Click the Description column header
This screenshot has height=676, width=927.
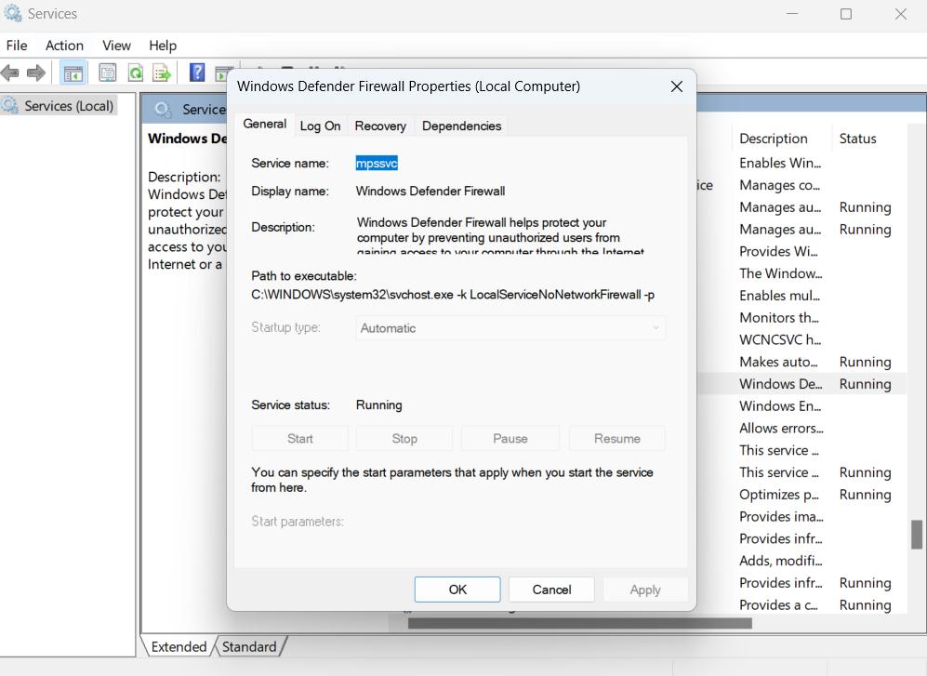point(774,139)
